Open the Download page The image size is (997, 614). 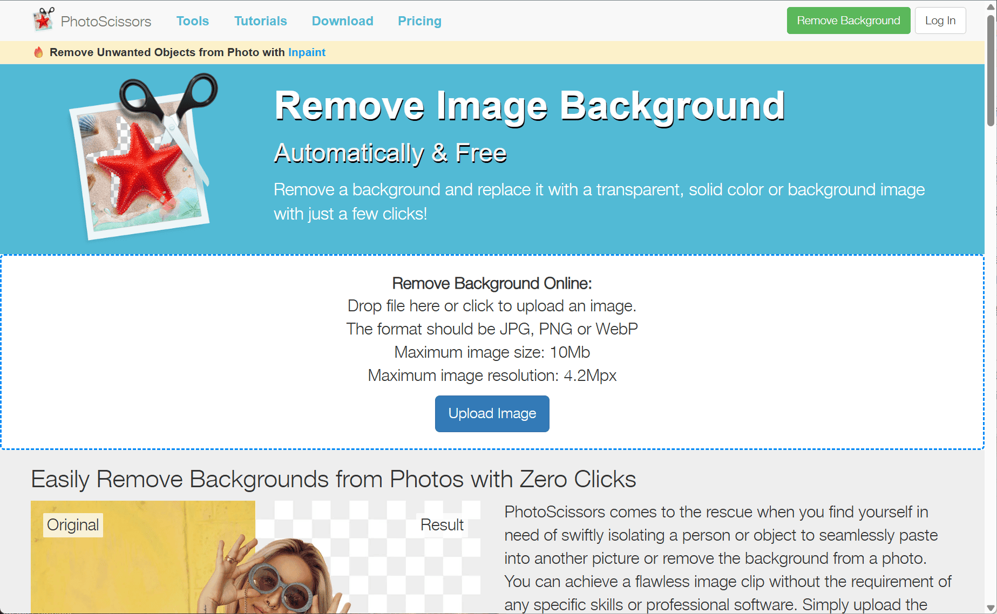[342, 21]
